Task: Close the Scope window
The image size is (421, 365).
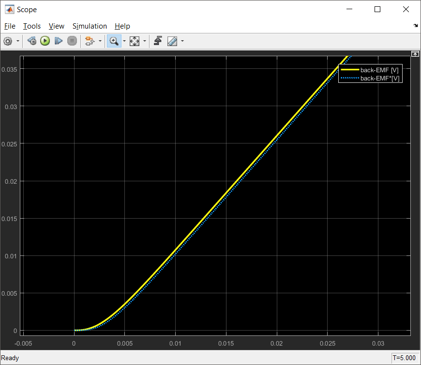Action: (x=406, y=9)
